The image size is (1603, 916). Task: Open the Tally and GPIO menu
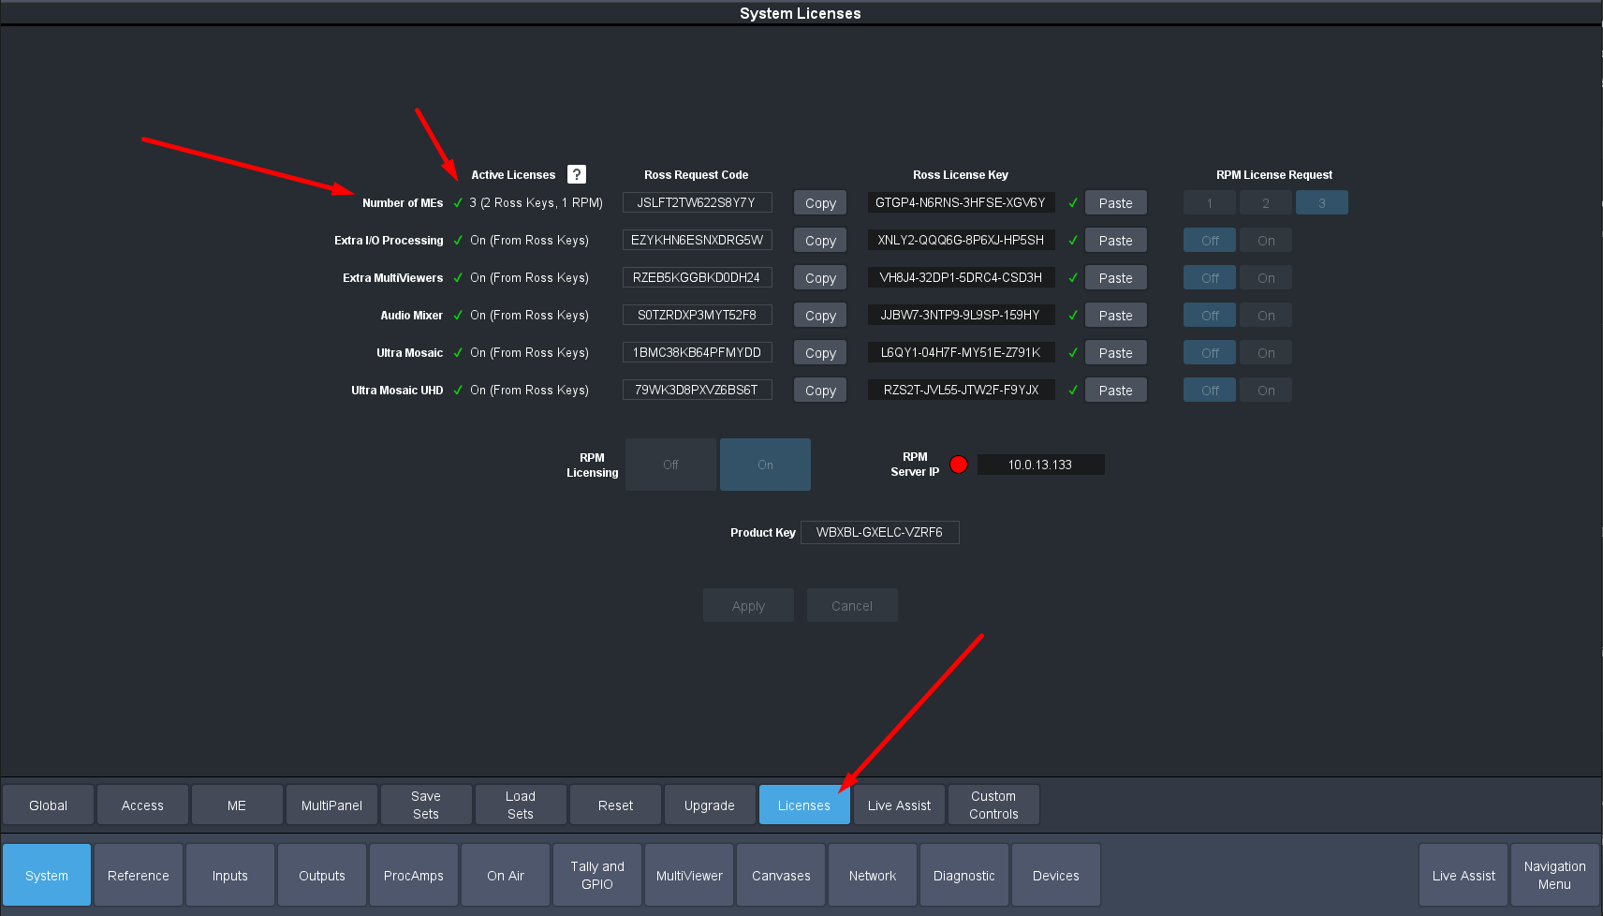coord(597,875)
